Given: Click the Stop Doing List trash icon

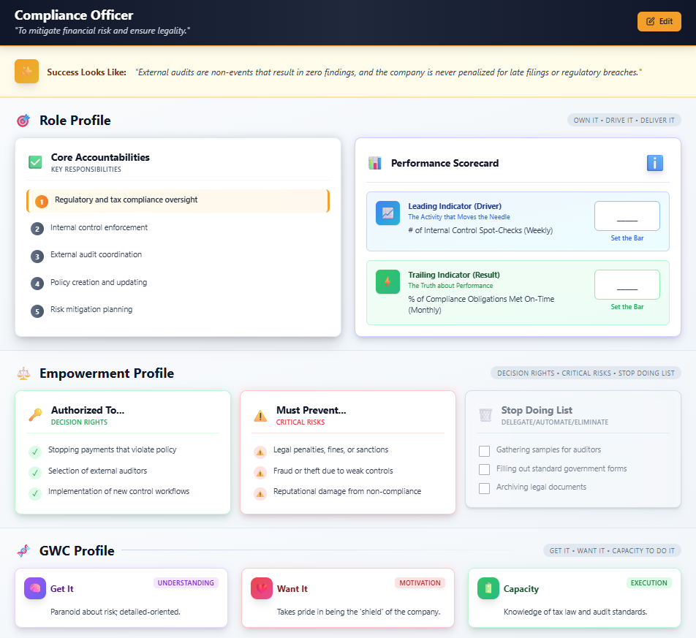Looking at the screenshot, I should pos(485,415).
